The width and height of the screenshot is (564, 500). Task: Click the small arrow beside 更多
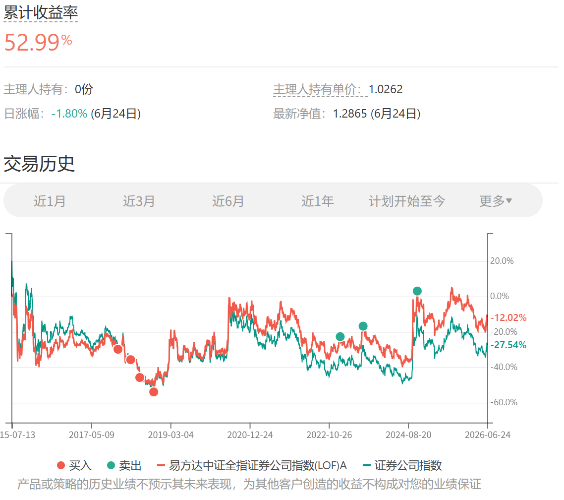(x=509, y=200)
